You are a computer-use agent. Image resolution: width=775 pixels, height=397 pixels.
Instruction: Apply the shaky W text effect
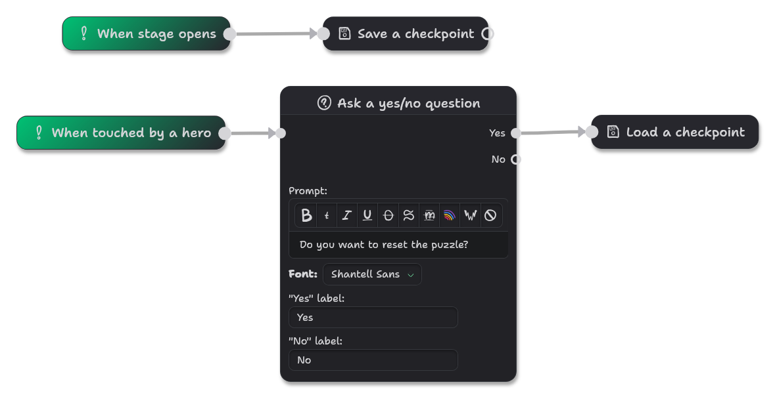pyautogui.click(x=470, y=215)
